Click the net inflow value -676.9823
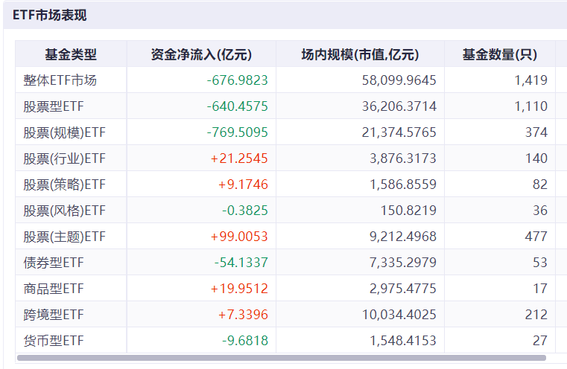 pyautogui.click(x=237, y=80)
